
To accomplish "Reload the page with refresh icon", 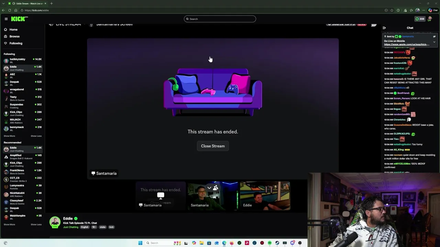I will coord(10,10).
